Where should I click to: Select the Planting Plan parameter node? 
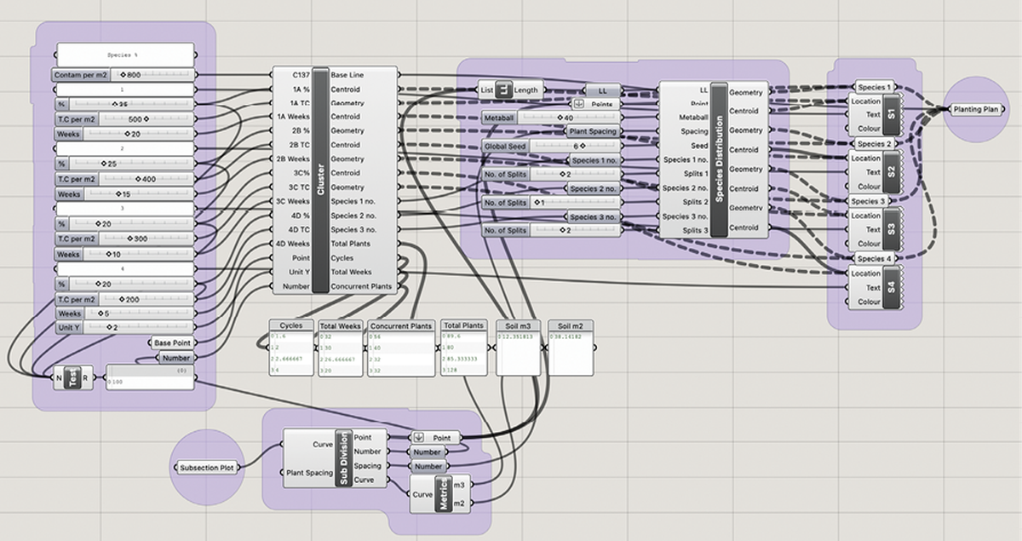pyautogui.click(x=976, y=109)
